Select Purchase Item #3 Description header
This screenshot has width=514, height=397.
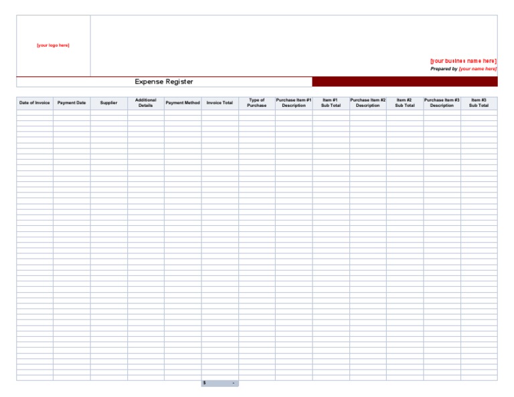[x=442, y=103]
